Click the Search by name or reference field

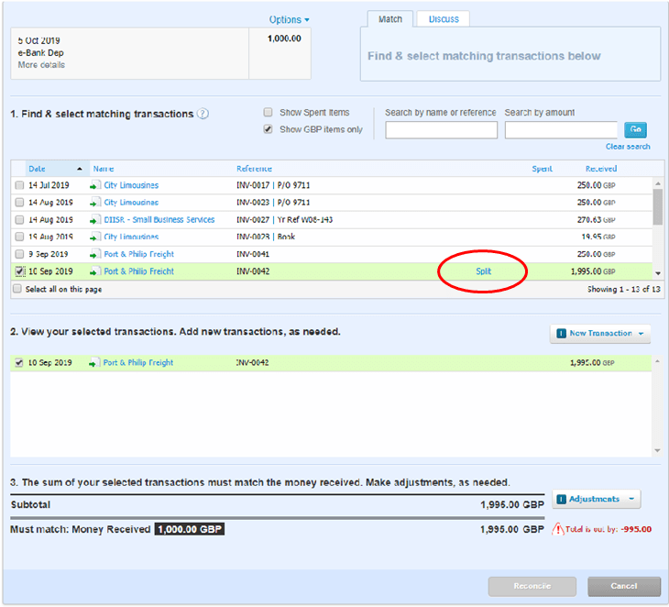441,130
